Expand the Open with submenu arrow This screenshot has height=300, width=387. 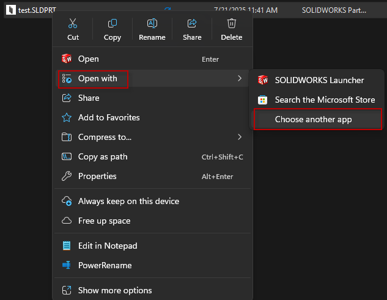(239, 78)
